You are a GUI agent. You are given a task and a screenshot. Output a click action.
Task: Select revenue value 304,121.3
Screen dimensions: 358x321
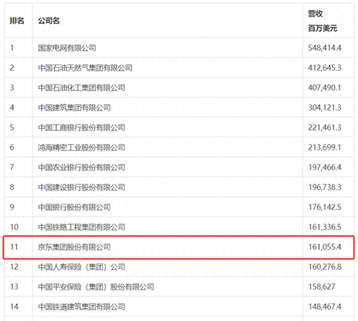[x=324, y=108]
